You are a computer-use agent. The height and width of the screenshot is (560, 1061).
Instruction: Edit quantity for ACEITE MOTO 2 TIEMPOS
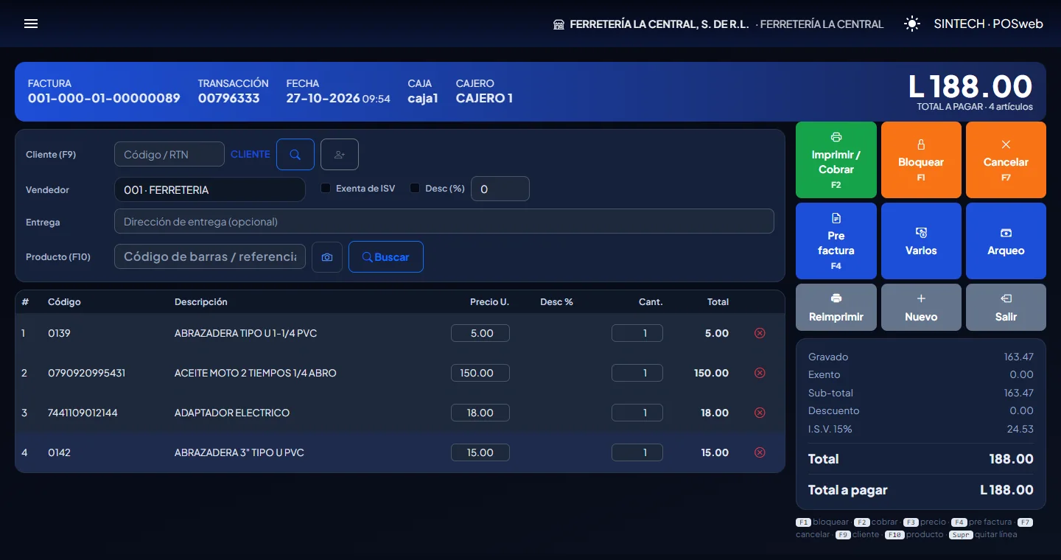point(637,373)
